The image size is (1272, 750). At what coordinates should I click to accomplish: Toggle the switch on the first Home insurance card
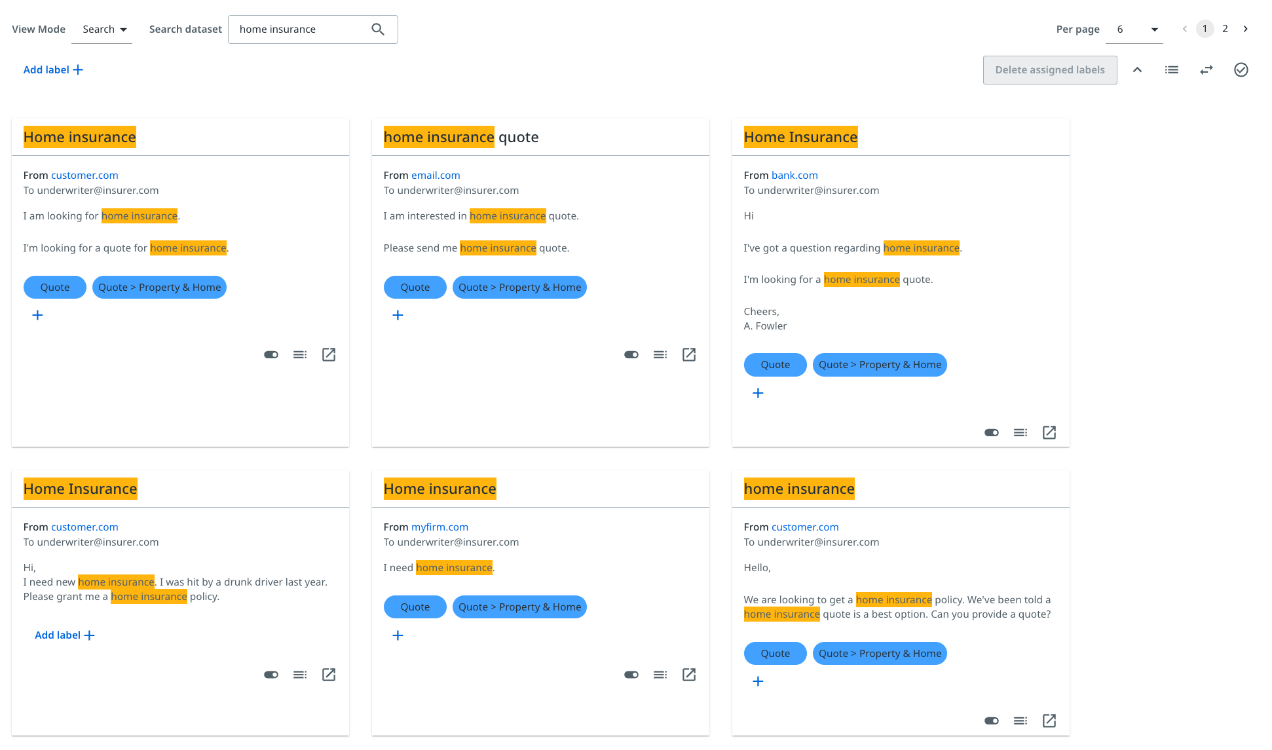[x=271, y=354]
